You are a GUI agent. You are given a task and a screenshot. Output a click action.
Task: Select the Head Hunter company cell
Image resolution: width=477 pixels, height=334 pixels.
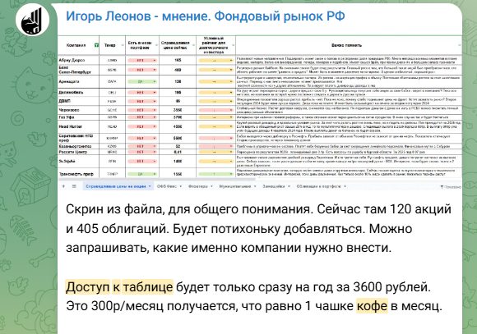click(78, 126)
